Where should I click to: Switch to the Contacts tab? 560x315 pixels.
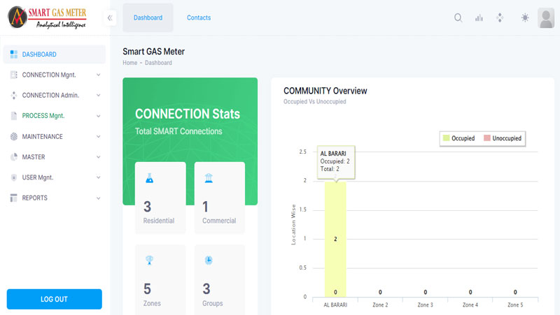pos(199,17)
